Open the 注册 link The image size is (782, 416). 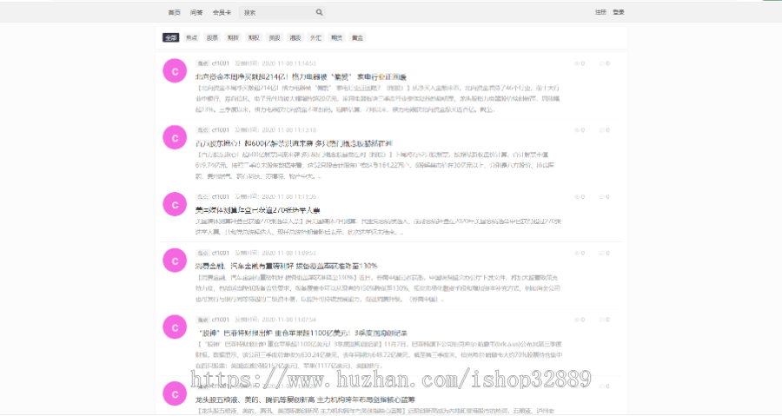click(x=600, y=12)
